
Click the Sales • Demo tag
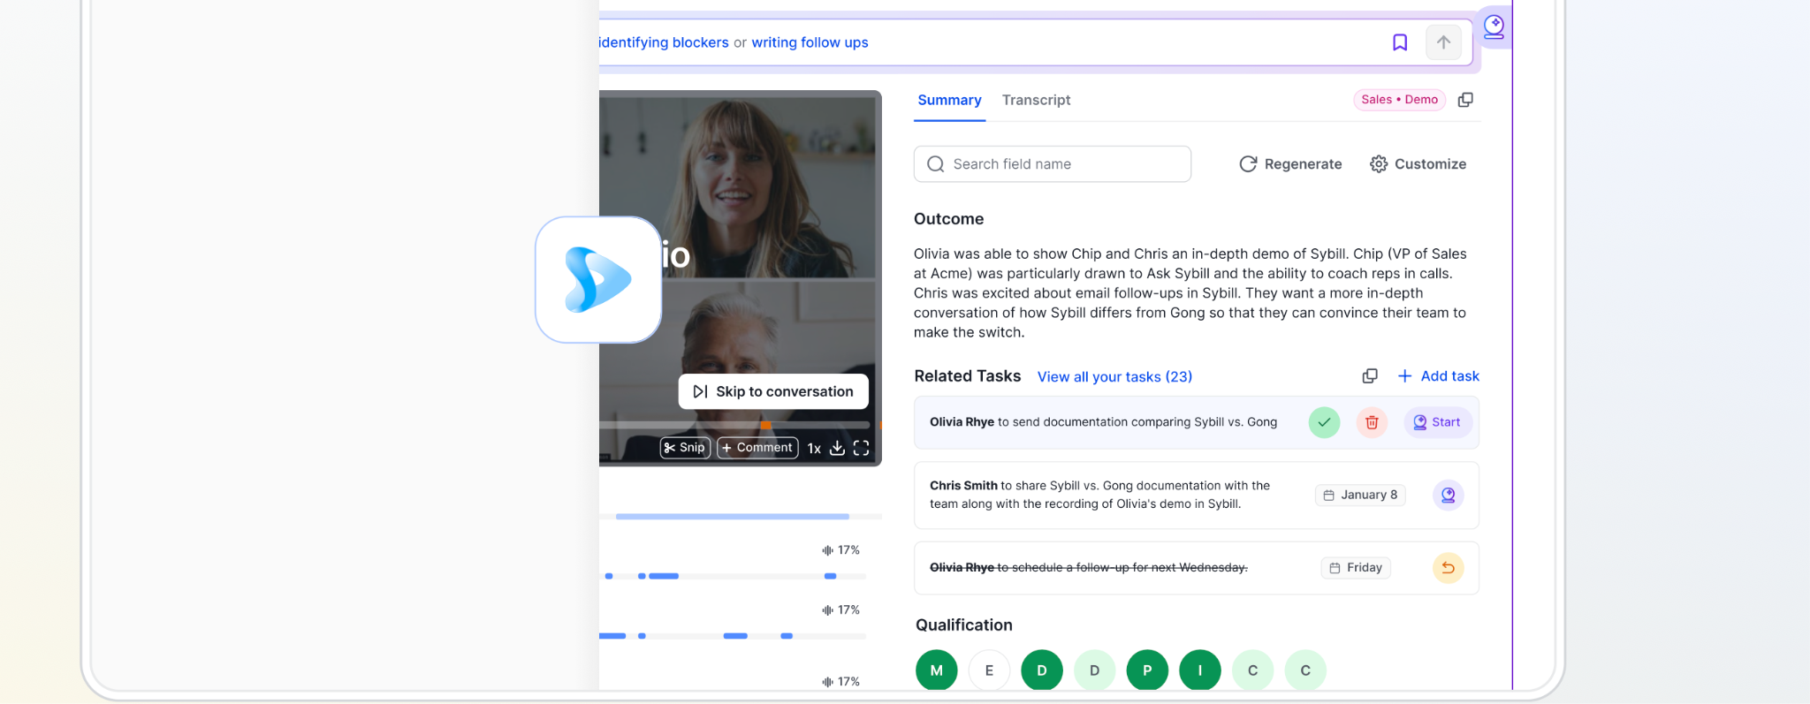[1399, 100]
